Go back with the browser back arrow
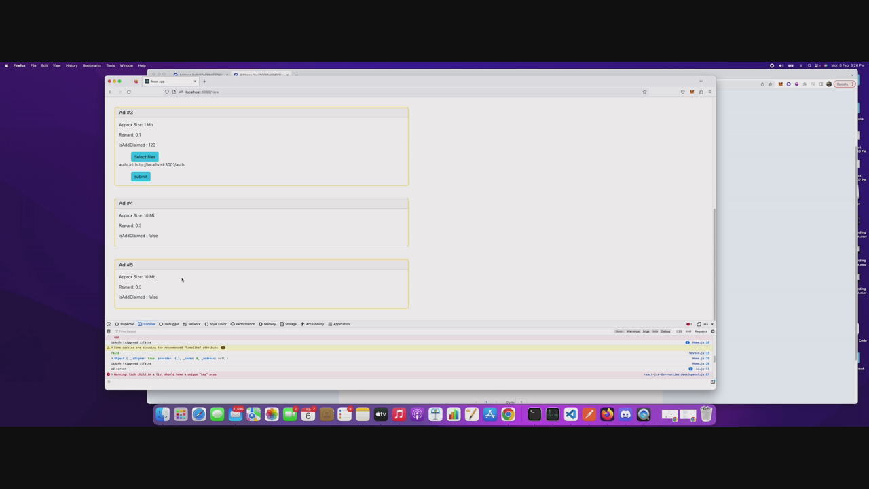The image size is (869, 489). [x=111, y=92]
